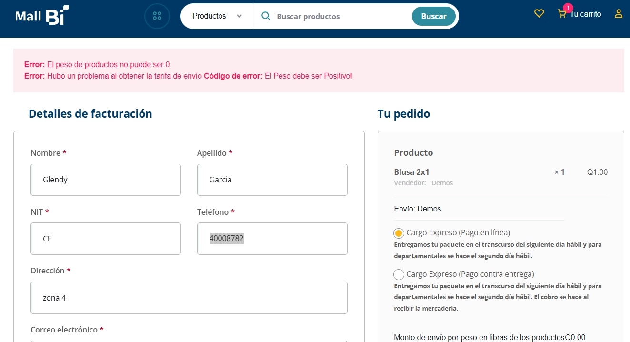Click the Demos vendor name
The image size is (630, 342).
(x=442, y=183)
